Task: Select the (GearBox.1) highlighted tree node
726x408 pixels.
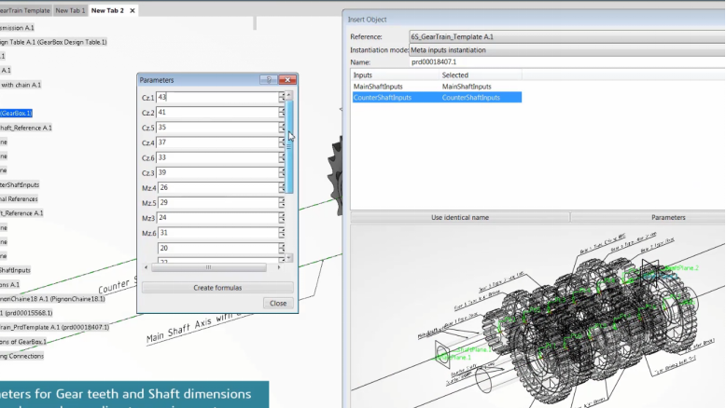Action: [x=16, y=114]
